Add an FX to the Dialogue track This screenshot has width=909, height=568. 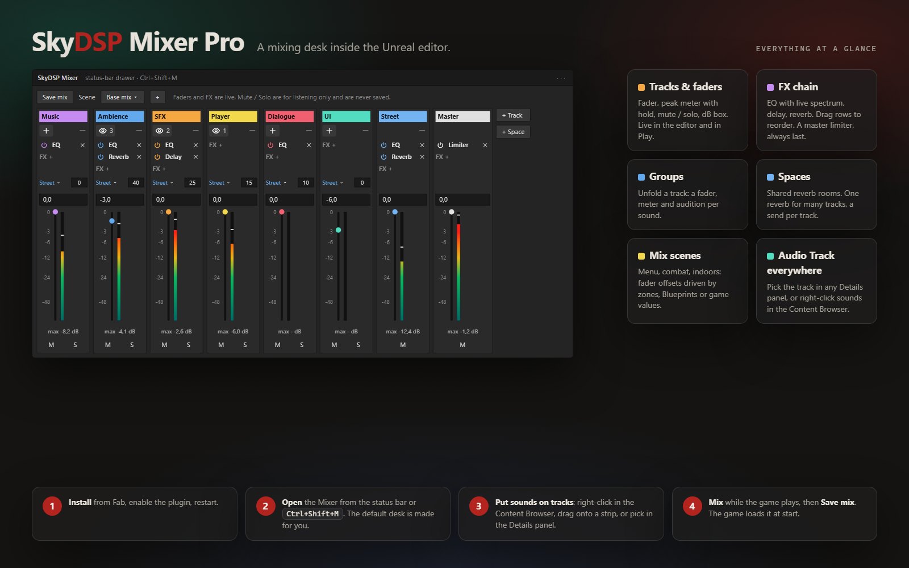273,157
